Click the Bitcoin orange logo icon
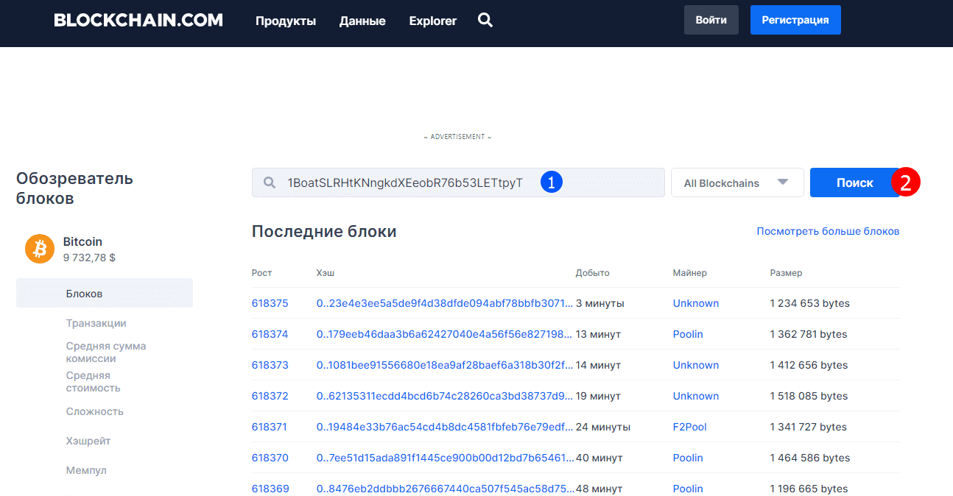Image resolution: width=953 pixels, height=496 pixels. (40, 249)
